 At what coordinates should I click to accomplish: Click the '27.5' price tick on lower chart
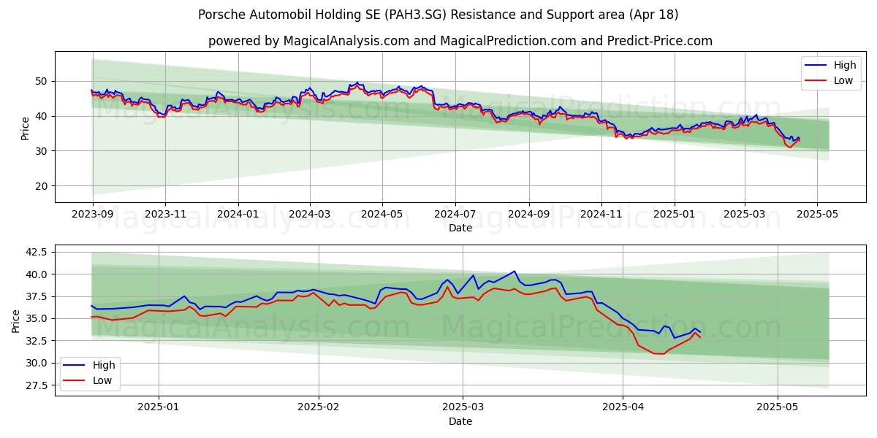(x=37, y=385)
